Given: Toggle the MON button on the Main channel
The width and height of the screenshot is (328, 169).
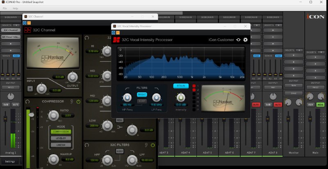Looking at the screenshot, I should click(320, 105).
